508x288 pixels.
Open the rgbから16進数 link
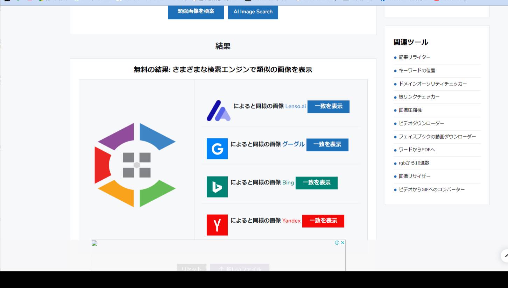[x=414, y=163]
